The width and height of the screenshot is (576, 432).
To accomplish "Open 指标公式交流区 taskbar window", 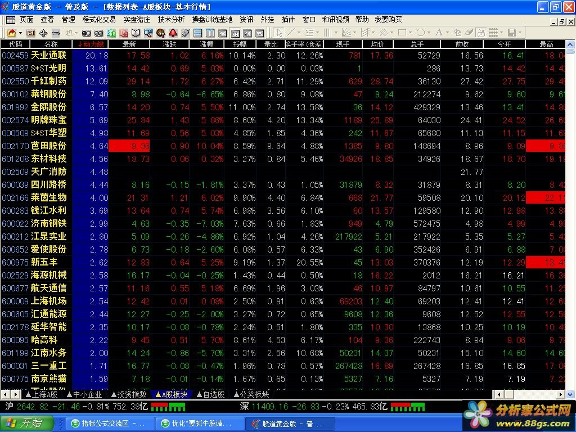I will pyautogui.click(x=109, y=424).
